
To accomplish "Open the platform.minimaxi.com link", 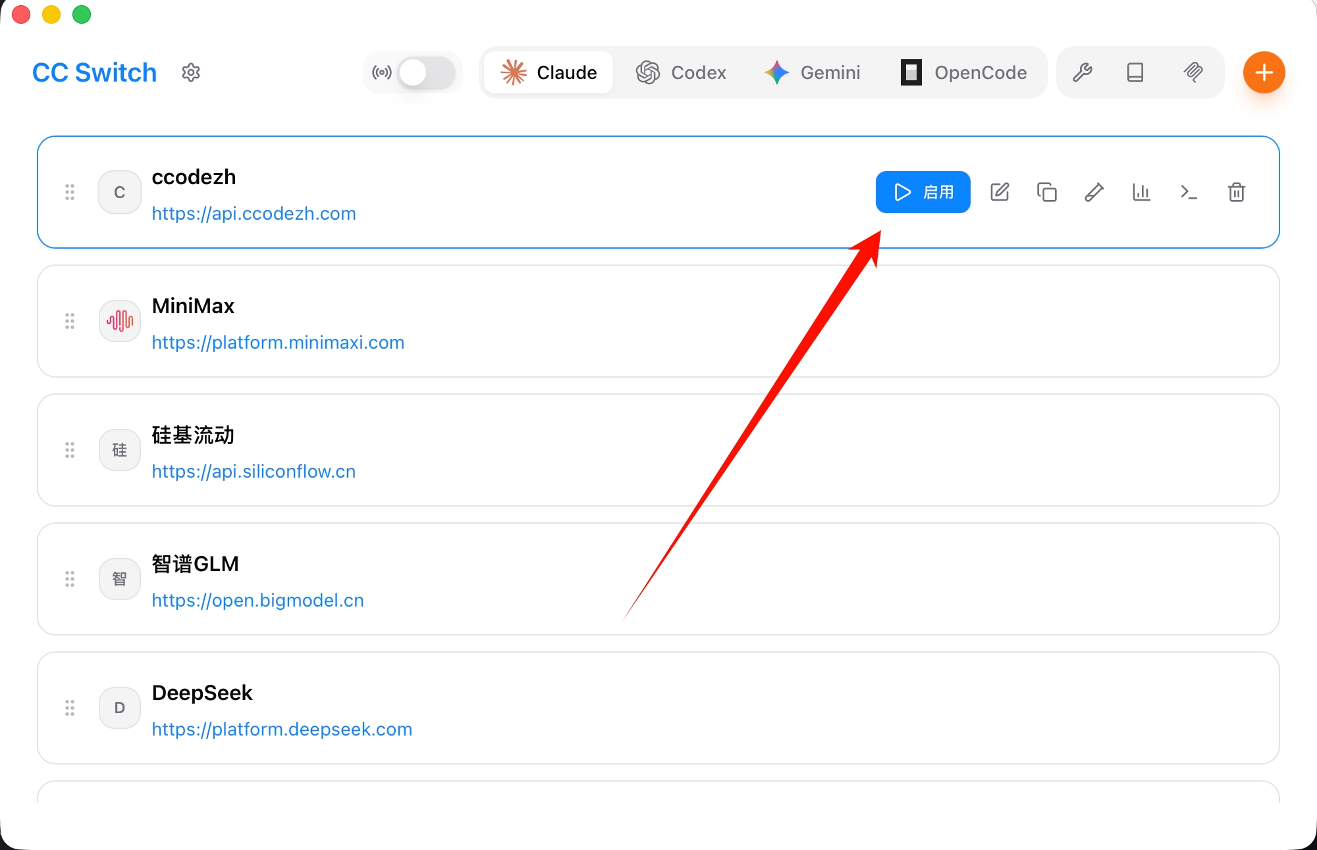I will (x=278, y=343).
